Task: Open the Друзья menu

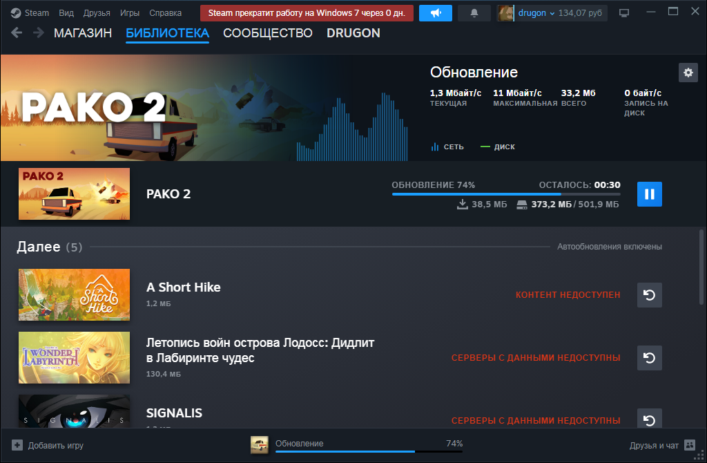Action: coord(97,13)
